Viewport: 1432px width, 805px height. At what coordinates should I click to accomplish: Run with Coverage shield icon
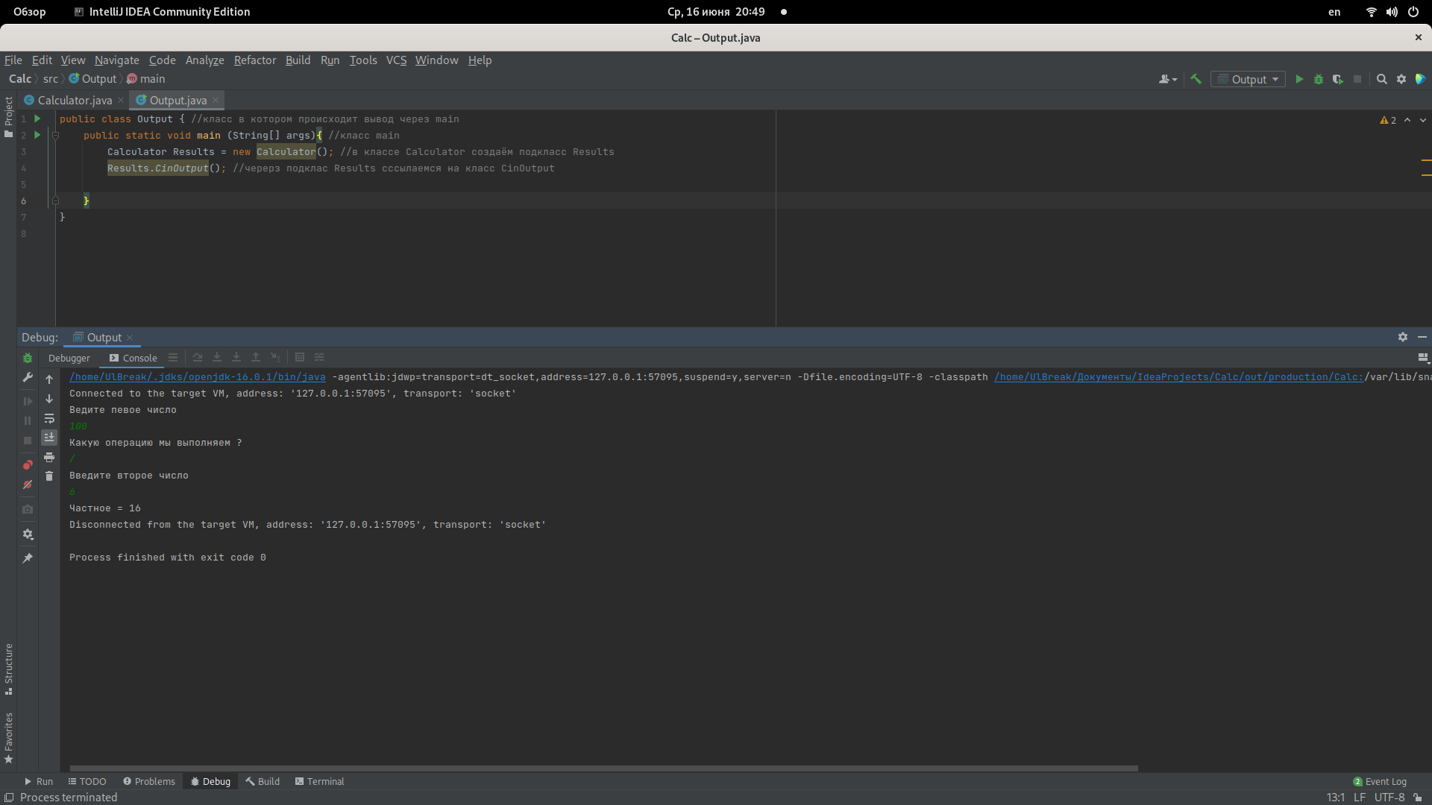pyautogui.click(x=1338, y=79)
